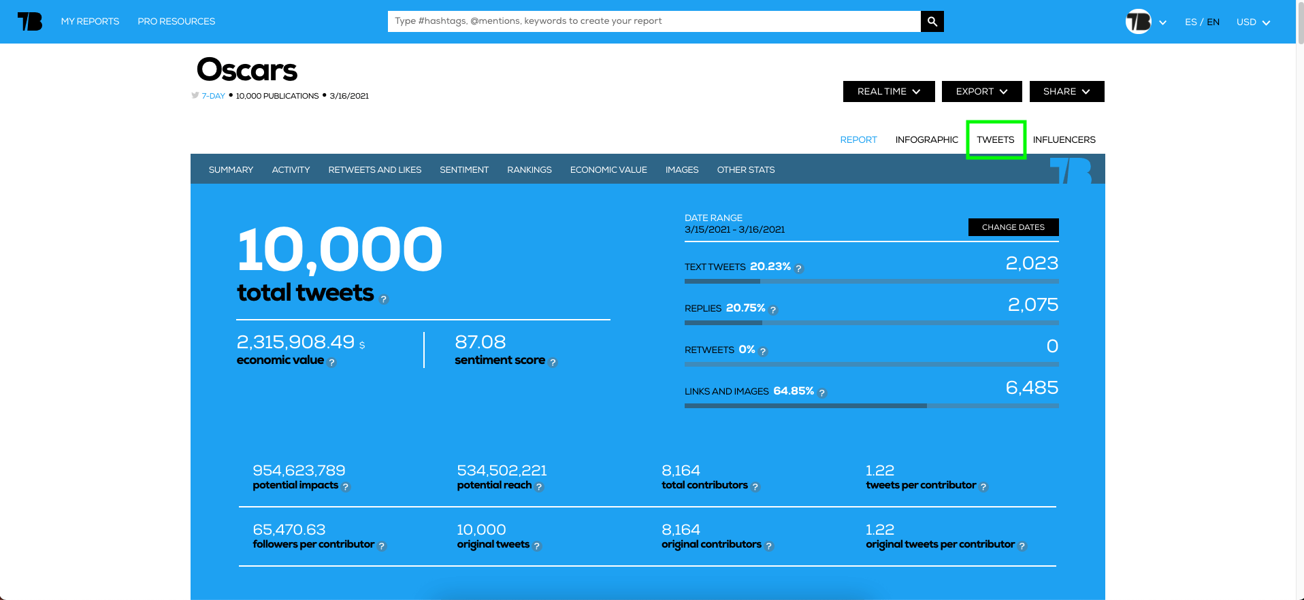Image resolution: width=1304 pixels, height=600 pixels.
Task: Open PRO RESOURCES link
Action: [x=176, y=21]
